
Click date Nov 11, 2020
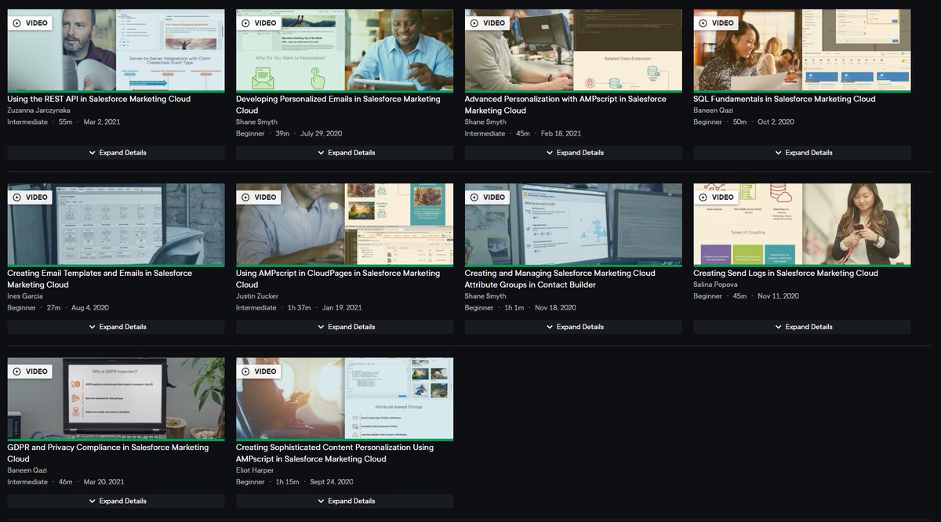[778, 296]
